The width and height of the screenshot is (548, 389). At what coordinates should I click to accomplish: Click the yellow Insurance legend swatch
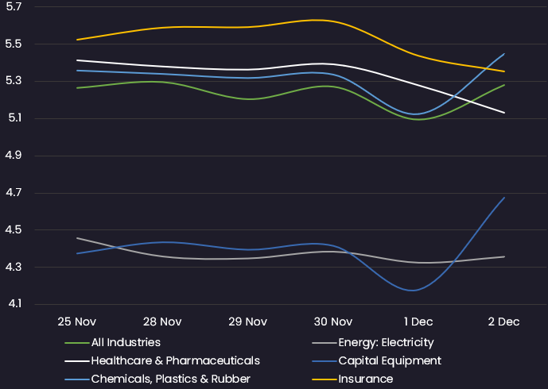325,379
